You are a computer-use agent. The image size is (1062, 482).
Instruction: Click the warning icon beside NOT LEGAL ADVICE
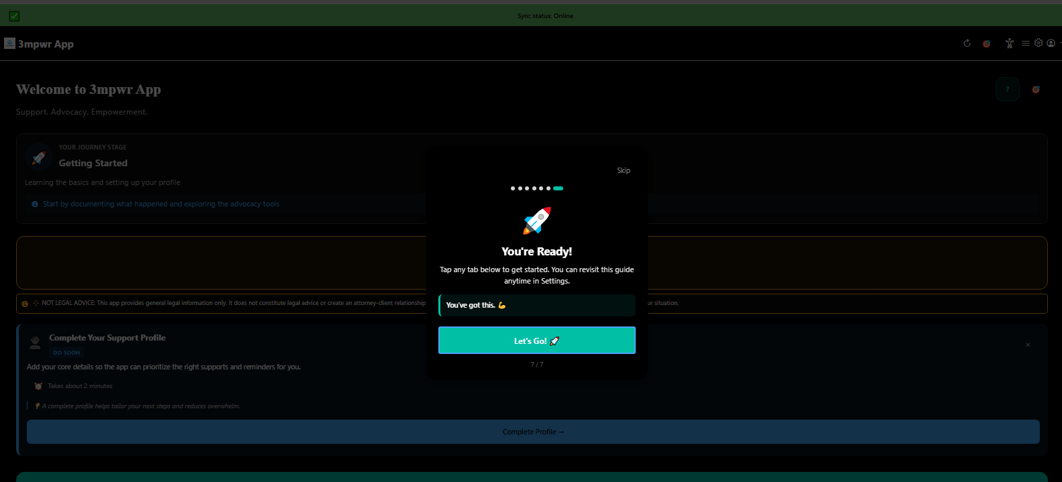(x=25, y=304)
